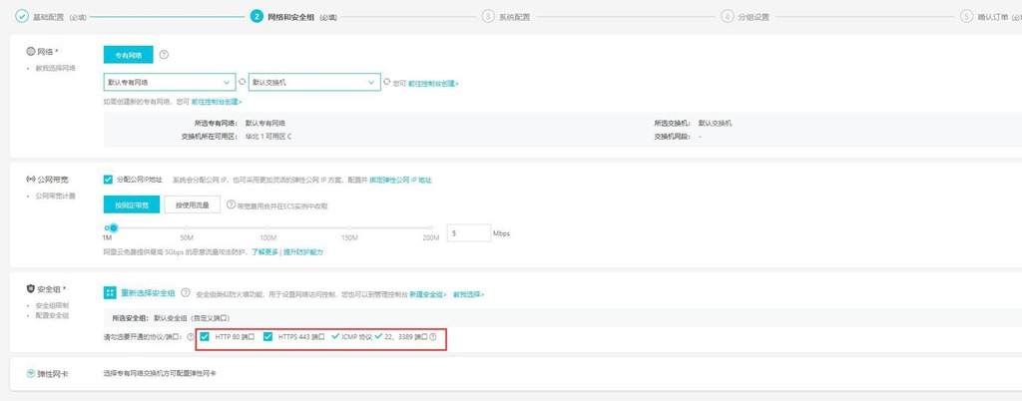
Task: Expand the 默认交换机 dropdown
Action: pos(314,82)
